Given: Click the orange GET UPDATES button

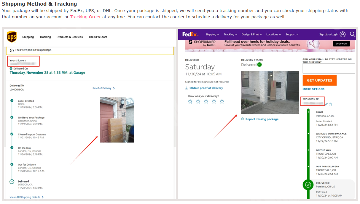Looking at the screenshot, I should pos(319,80).
